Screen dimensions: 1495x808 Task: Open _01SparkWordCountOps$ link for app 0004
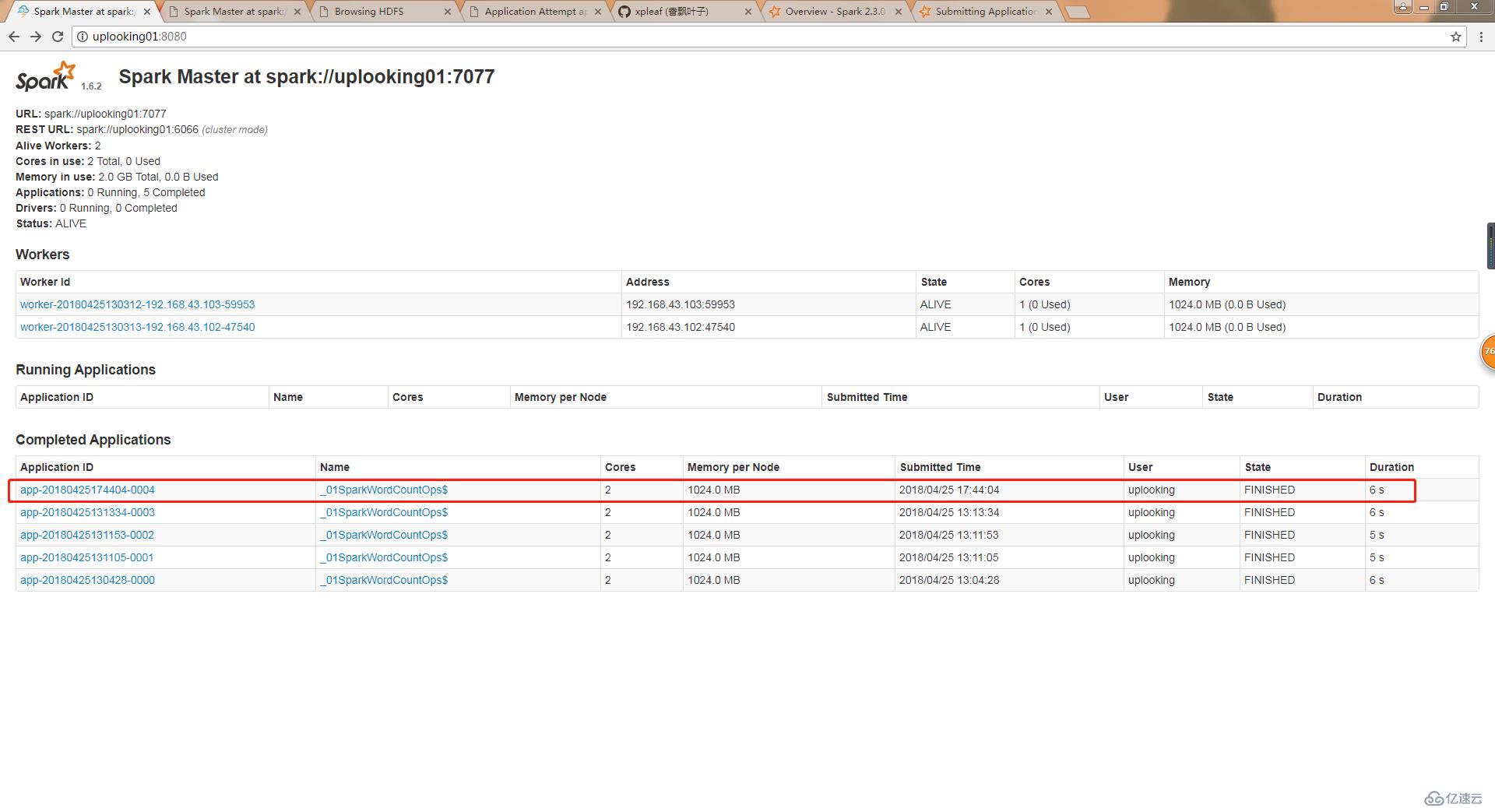click(384, 490)
